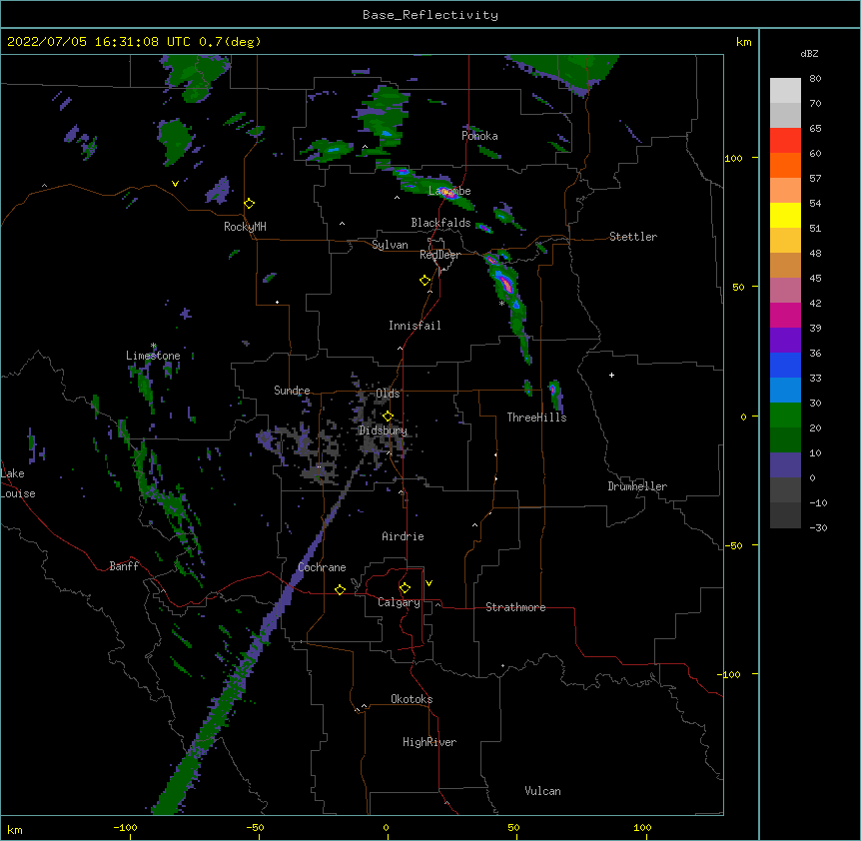Image resolution: width=861 pixels, height=841 pixels.
Task: Click the Limestone label
Action: (x=153, y=356)
